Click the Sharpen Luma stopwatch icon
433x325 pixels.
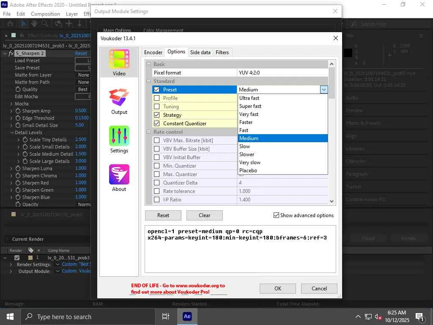click(18, 168)
